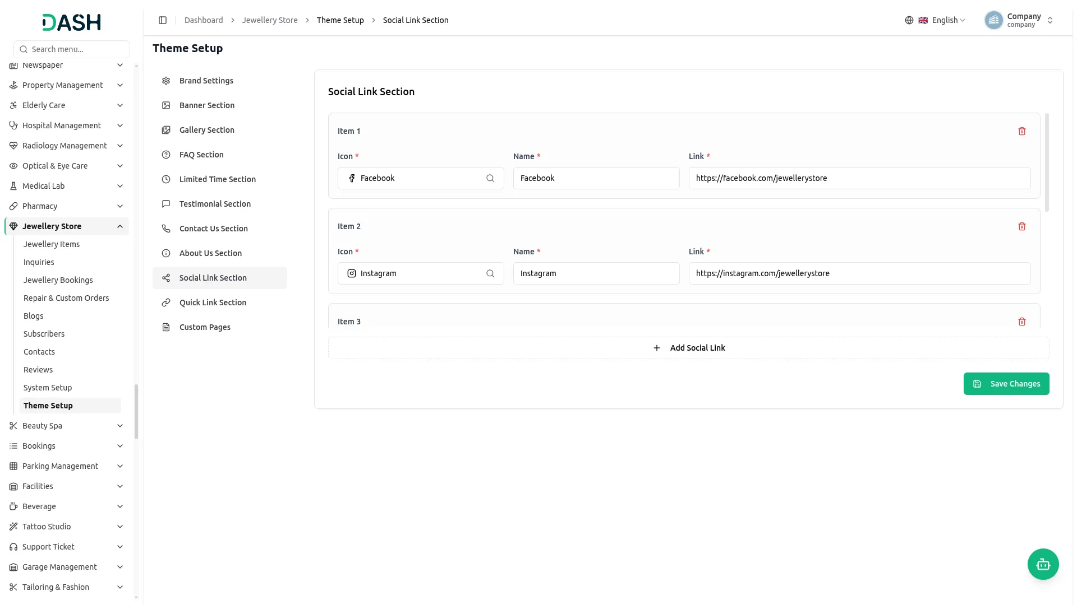Collapse the Jewellery Store menu chevron
This screenshot has height=605, width=1077.
pyautogui.click(x=120, y=226)
